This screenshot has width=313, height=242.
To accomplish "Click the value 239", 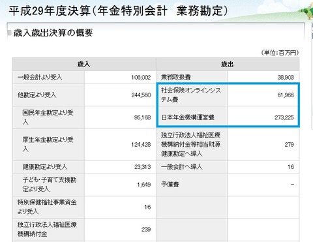I will (x=146, y=230).
